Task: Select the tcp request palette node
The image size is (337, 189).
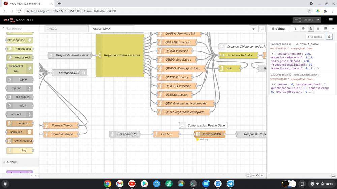Action: click(20, 97)
